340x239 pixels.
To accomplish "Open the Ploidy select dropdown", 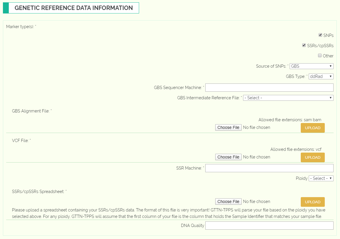I will pos(321,178).
